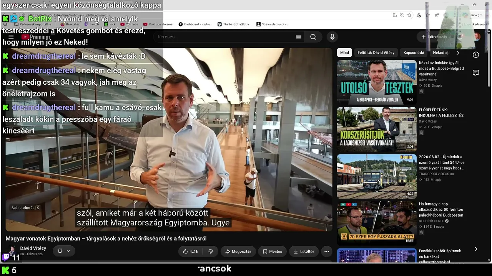492x276 pixels.
Task: Select the Mind filter chip
Action: tap(344, 53)
